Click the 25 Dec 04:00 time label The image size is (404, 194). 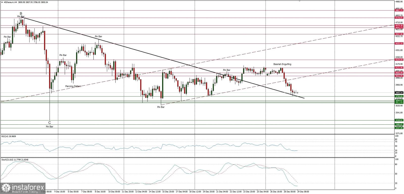[263, 192]
